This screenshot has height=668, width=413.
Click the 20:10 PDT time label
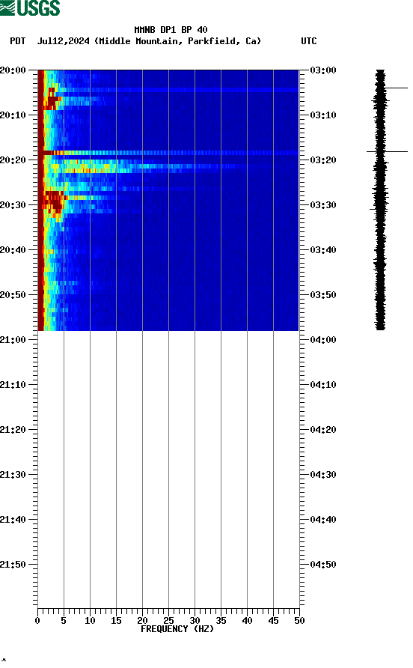click(13, 115)
